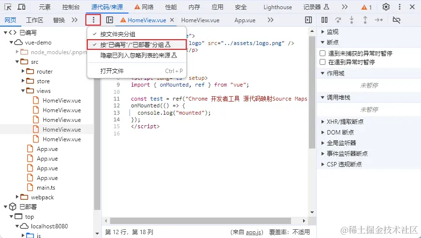421x238 pixels.
Task: Click Step out of current function
Action: tap(365, 20)
